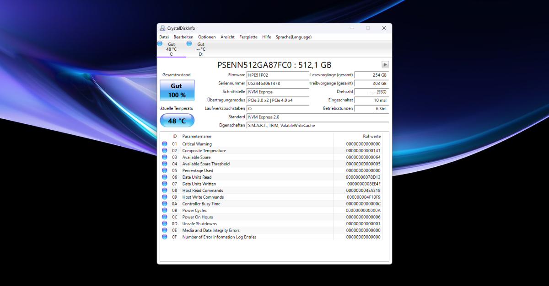Click the dot next to Media and Data Integrity Errors
The image size is (549, 286).
point(165,230)
